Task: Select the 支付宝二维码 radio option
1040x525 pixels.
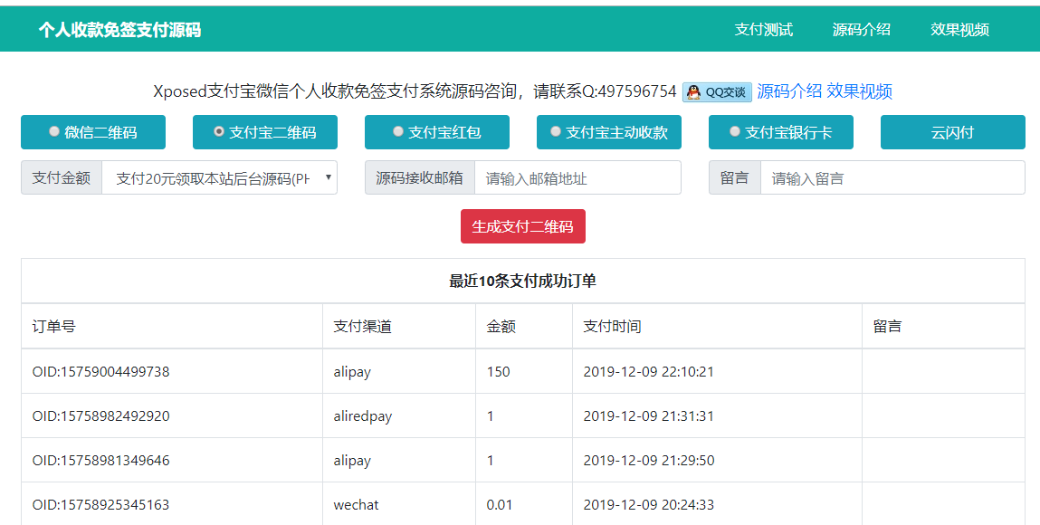Action: coord(219,131)
